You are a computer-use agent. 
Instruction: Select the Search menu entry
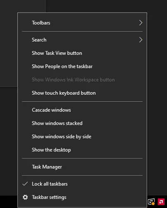(x=82, y=40)
